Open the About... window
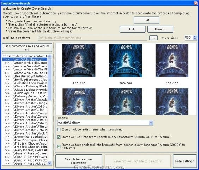The height and width of the screenshot is (170, 199). coord(160,29)
